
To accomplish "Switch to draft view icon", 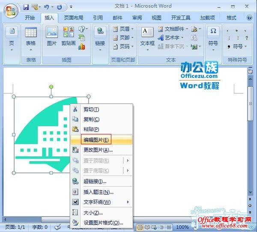I will [169, 227].
